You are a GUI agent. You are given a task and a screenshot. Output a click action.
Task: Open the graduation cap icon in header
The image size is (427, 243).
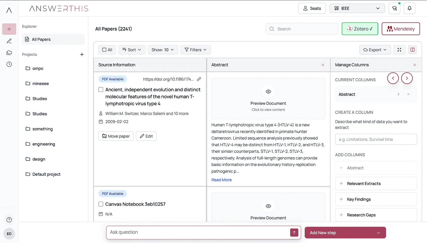click(x=394, y=8)
